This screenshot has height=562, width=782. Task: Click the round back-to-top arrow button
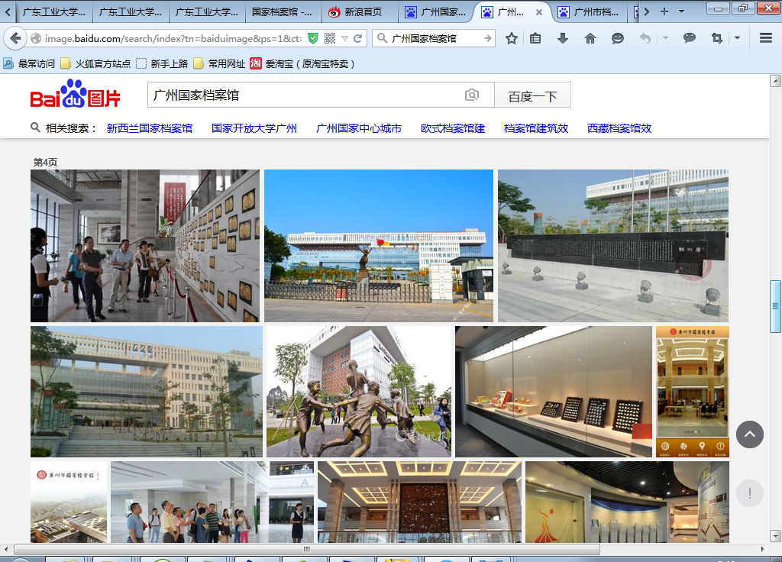tap(749, 434)
